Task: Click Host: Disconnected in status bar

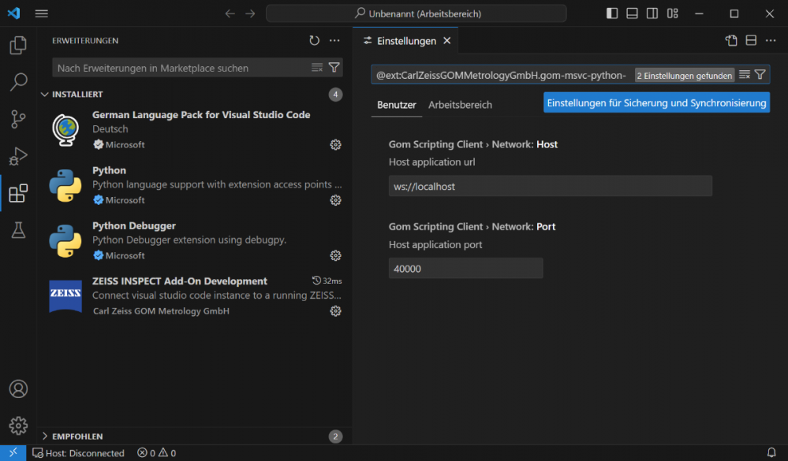Action: pyautogui.click(x=78, y=453)
